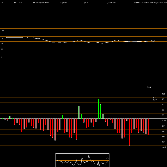The width and height of the screenshot is (167, 167).
Task: Click the RSI value label 49.5
Action: 153,41
